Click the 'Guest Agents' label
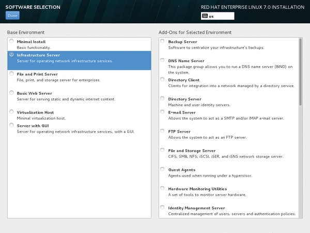The width and height of the screenshot is (310, 233). click(x=182, y=170)
